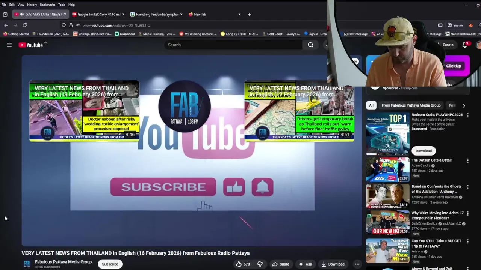Switch to Google Tivi LED Sony tab
481x270 pixels.
98,14
